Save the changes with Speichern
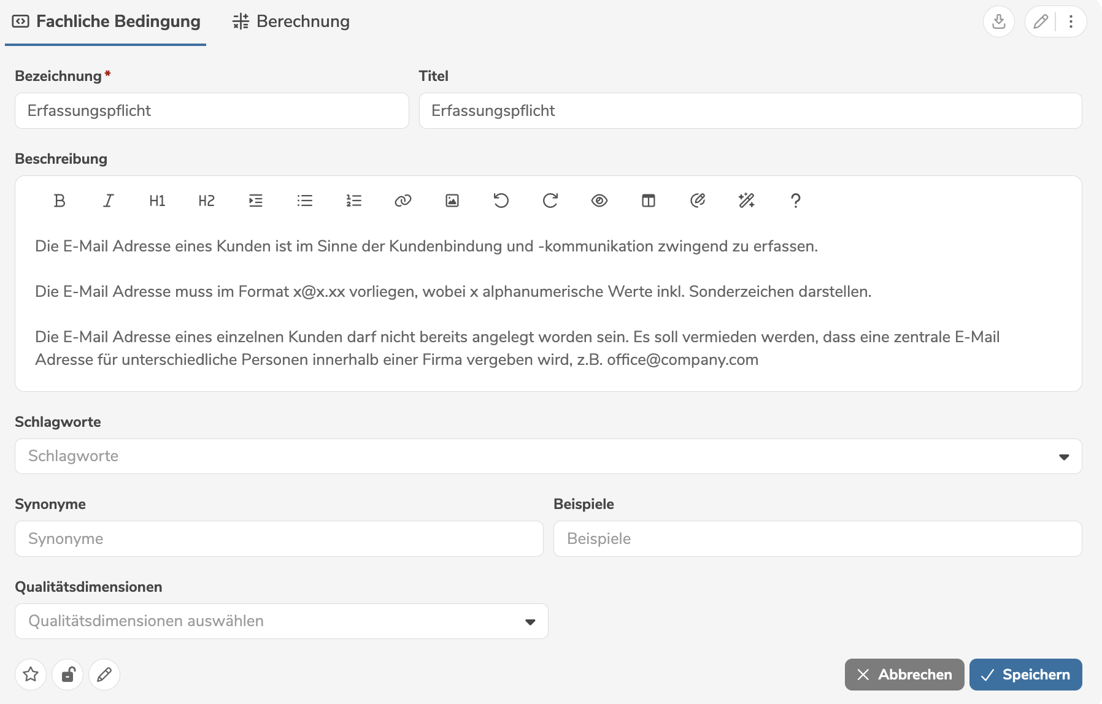Screen dimensions: 1102x704 (x=1025, y=675)
